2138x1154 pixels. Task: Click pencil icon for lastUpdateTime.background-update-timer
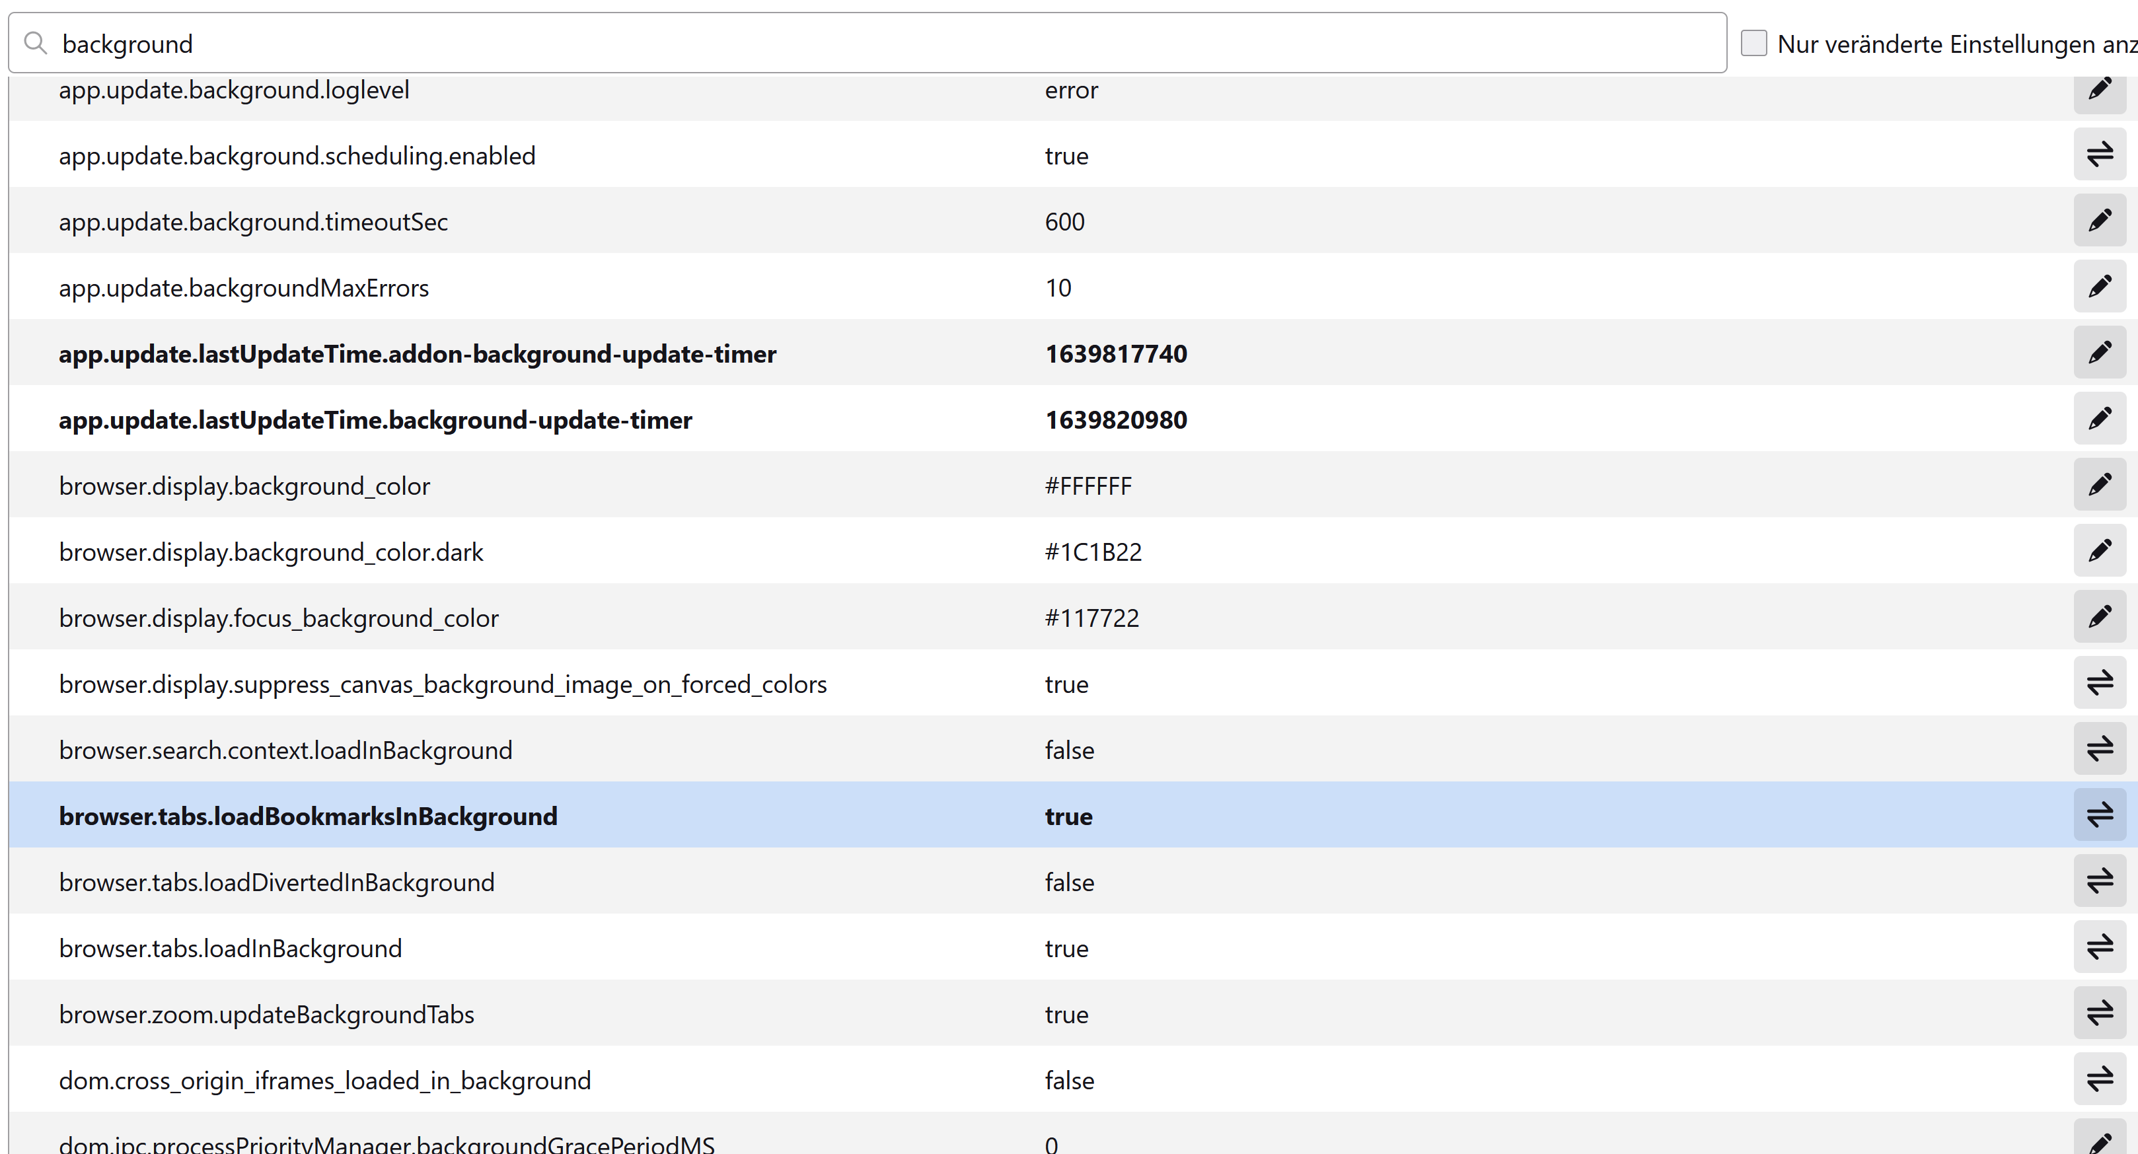(x=2099, y=419)
